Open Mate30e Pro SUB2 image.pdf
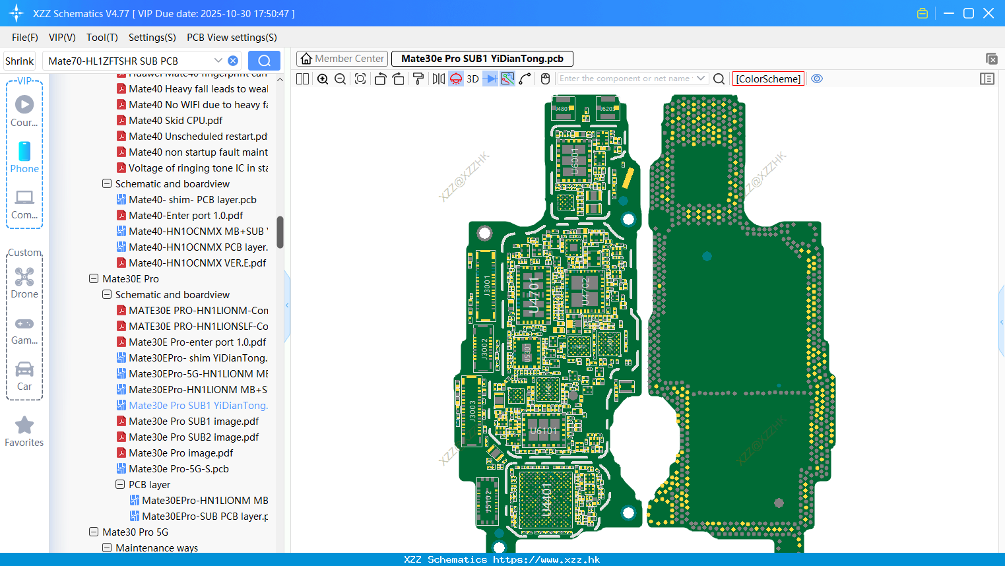1005x566 pixels. coord(193,437)
